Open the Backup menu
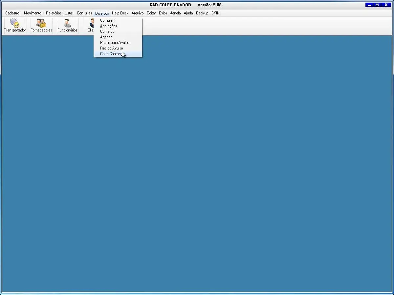This screenshot has height=295, width=394. pyautogui.click(x=202, y=13)
